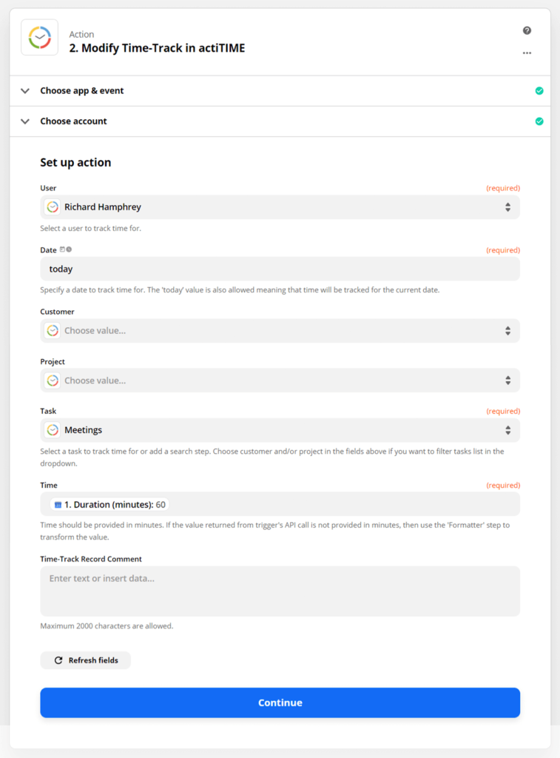Open the Project Choose value dropdown
This screenshot has width=560, height=758.
tap(508, 380)
